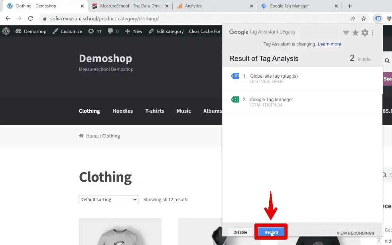Screen dimensions: 392x245
Task: Follow the Learn more link about Tag Assistant
Action: (x=329, y=44)
